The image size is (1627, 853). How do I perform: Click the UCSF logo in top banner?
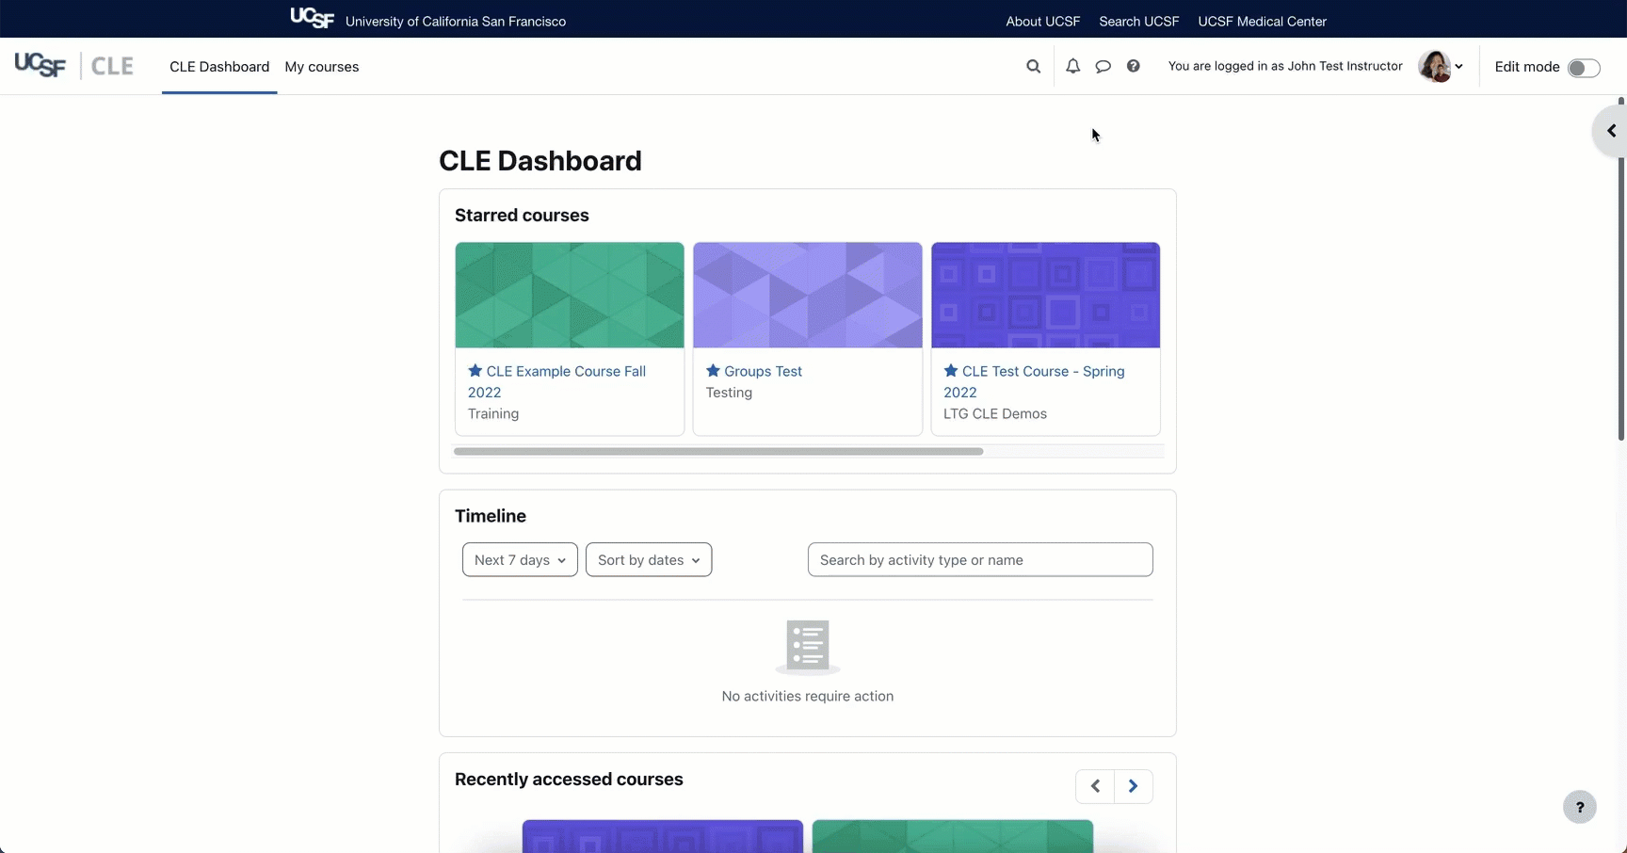pyautogui.click(x=313, y=18)
